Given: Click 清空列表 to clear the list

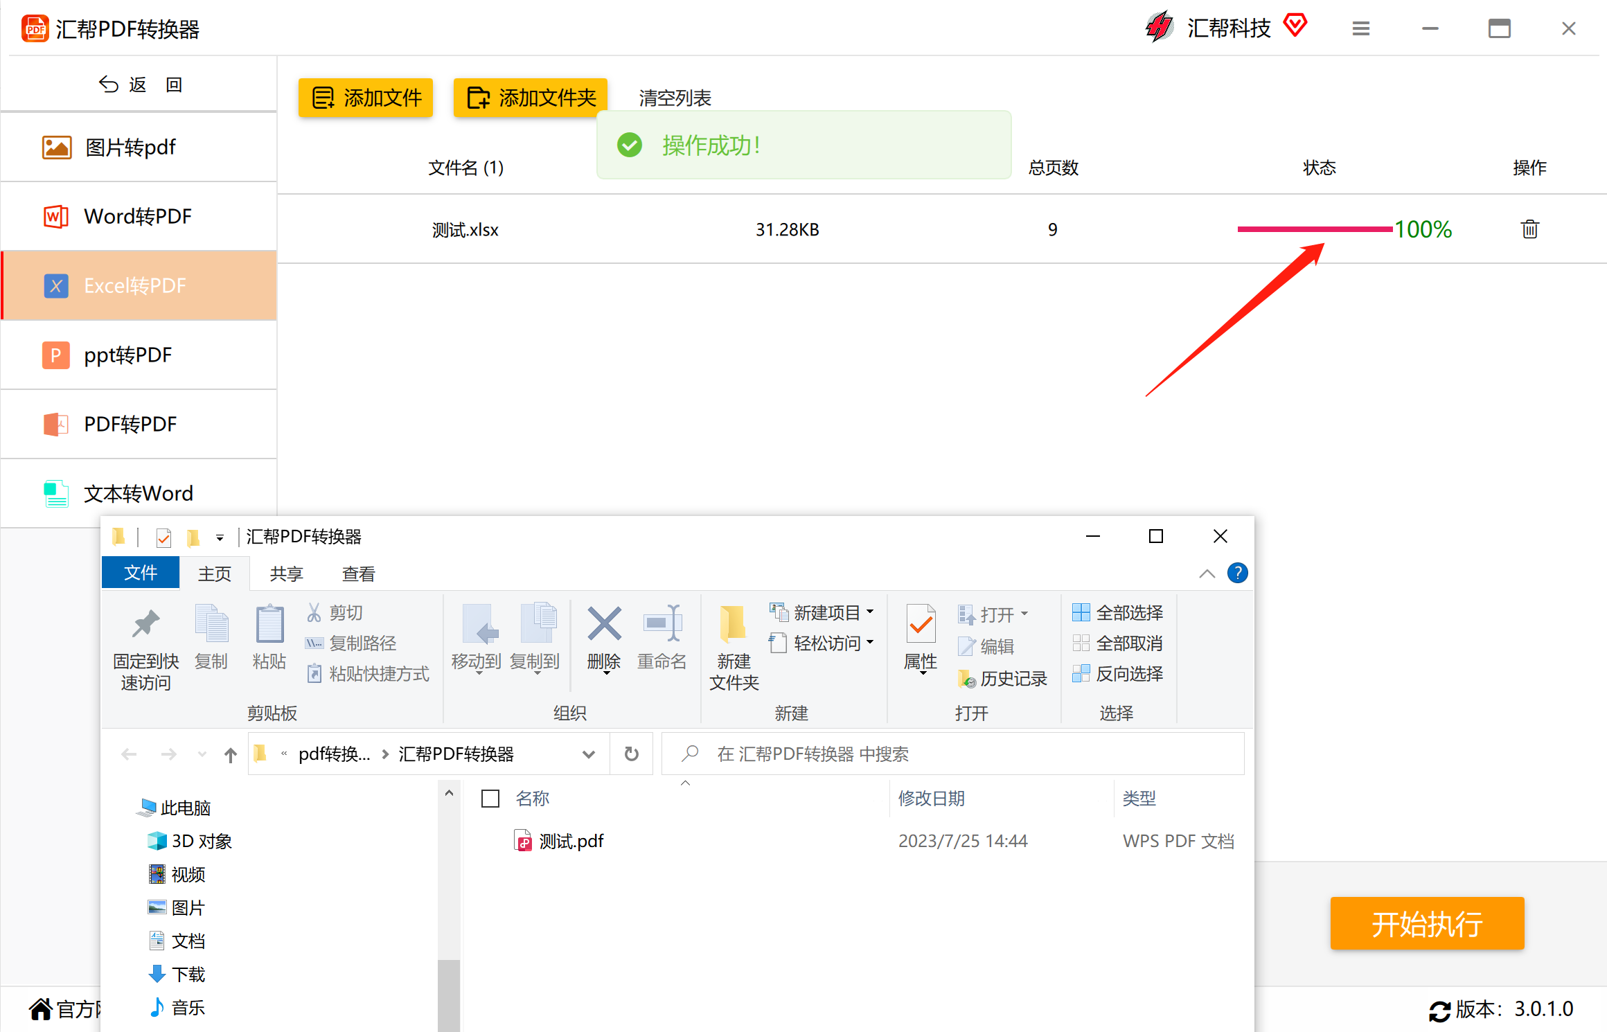Looking at the screenshot, I should (675, 98).
